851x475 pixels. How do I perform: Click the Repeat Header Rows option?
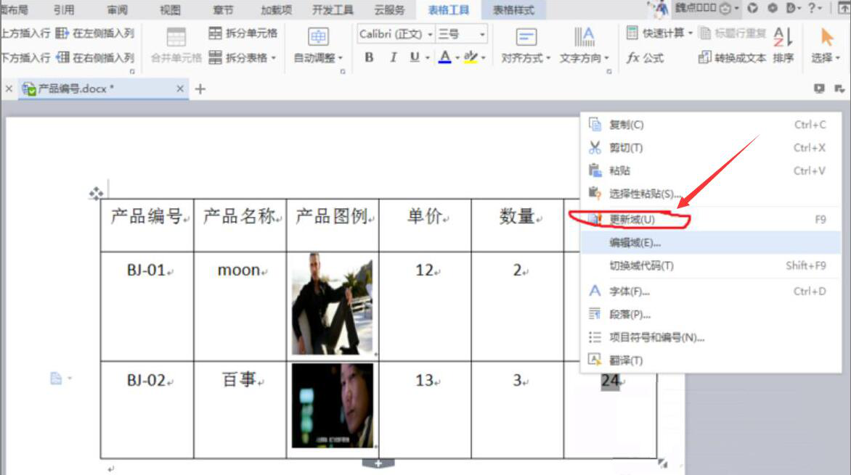coord(733,33)
